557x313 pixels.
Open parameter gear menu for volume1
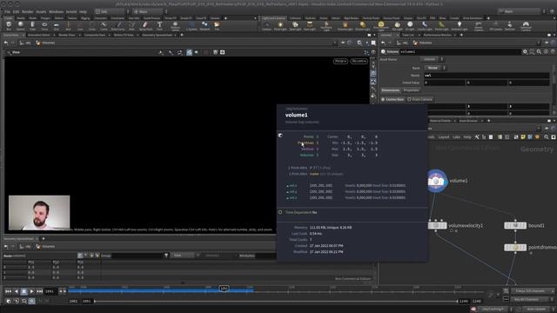coord(525,52)
